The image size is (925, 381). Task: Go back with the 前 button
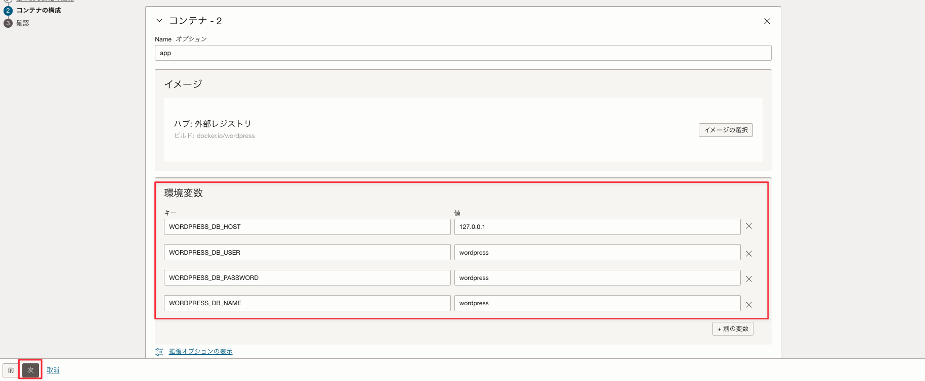click(x=11, y=370)
